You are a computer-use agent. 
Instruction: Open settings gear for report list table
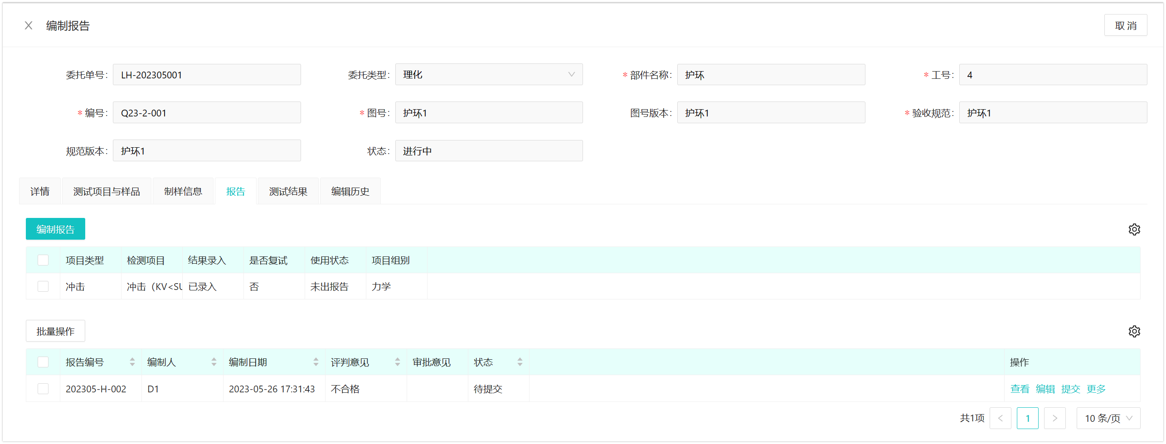coord(1134,331)
